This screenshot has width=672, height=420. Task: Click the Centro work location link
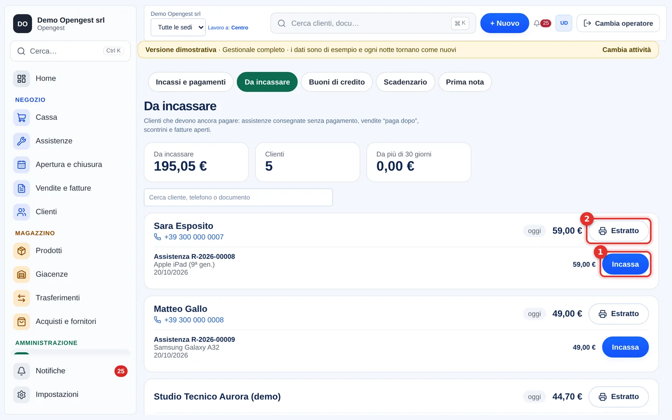coord(239,28)
